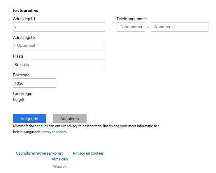
Task: Click the Microsoft footer text
Action: pos(60,167)
